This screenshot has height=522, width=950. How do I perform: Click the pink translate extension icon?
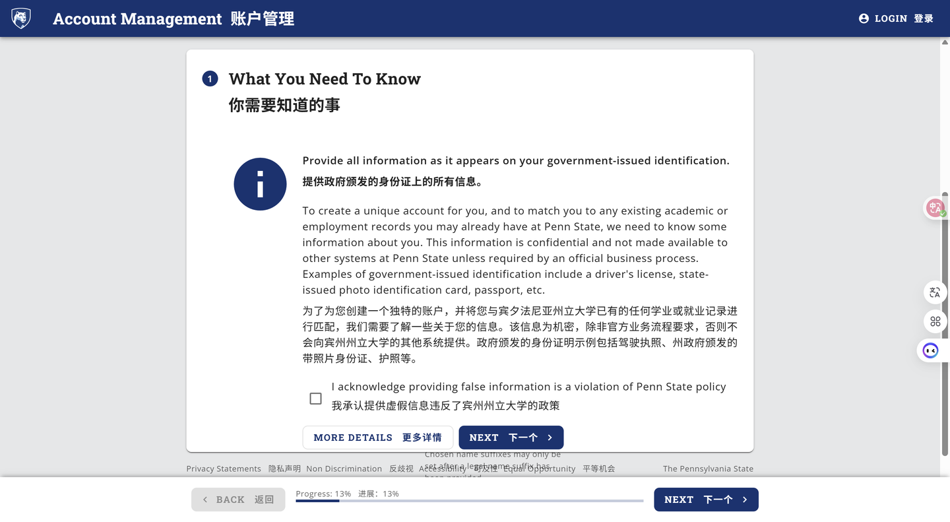(x=935, y=208)
